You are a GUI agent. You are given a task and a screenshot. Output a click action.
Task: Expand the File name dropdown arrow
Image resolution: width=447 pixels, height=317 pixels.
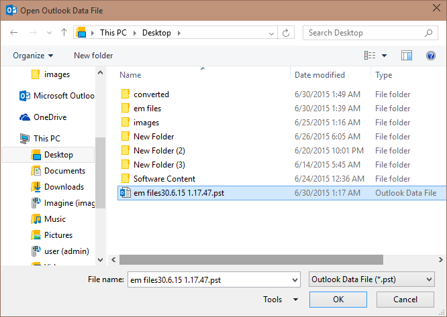click(295, 280)
